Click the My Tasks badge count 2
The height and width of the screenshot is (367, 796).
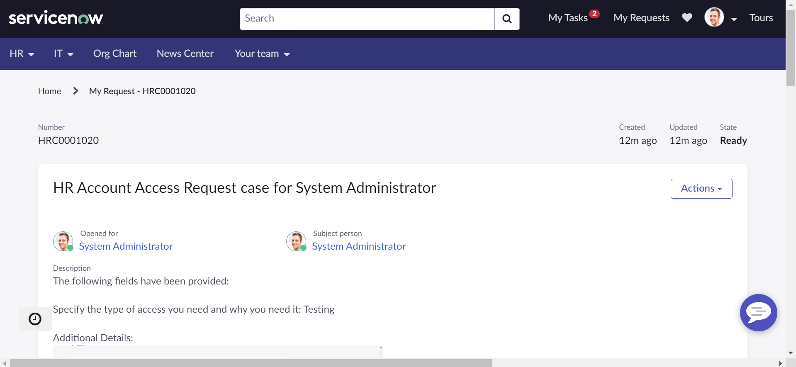click(594, 14)
